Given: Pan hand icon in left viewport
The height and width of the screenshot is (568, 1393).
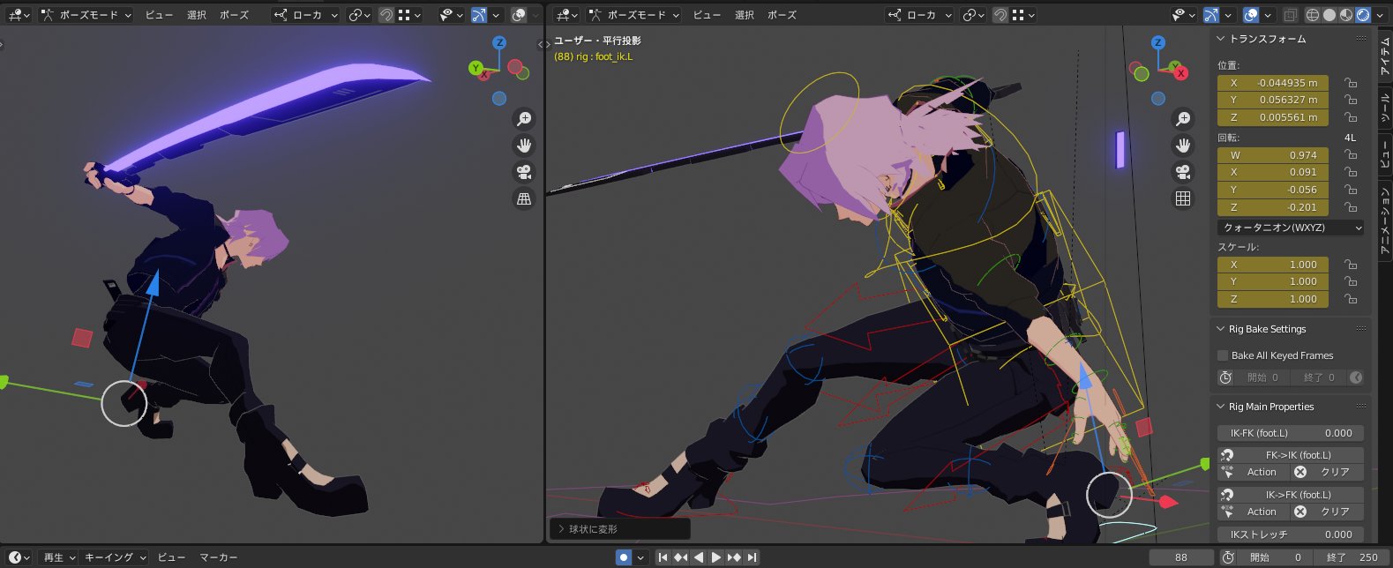Looking at the screenshot, I should pyautogui.click(x=524, y=145).
